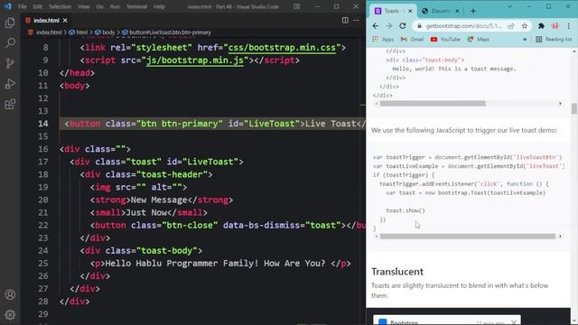
Task: Click the JavaScript code block horizontal scrollbar
Action: tap(468, 237)
